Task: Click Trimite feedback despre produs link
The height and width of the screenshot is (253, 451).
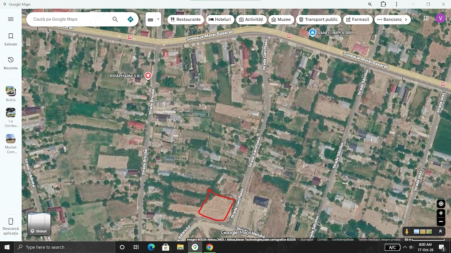Action: pos(379,239)
